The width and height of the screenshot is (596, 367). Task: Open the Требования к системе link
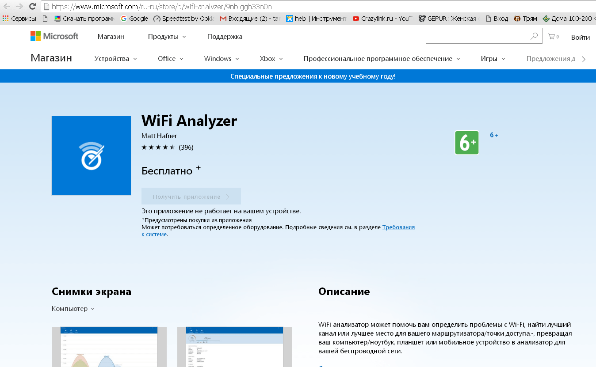398,227
